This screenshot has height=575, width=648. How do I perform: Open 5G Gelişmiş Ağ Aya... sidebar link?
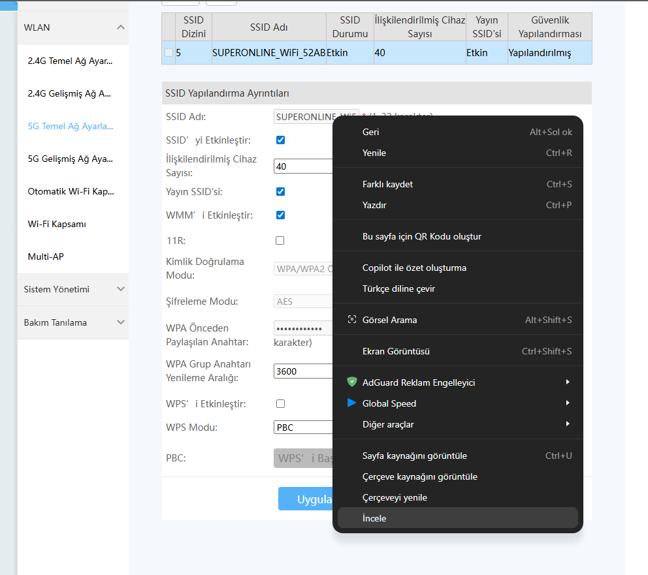tap(71, 159)
